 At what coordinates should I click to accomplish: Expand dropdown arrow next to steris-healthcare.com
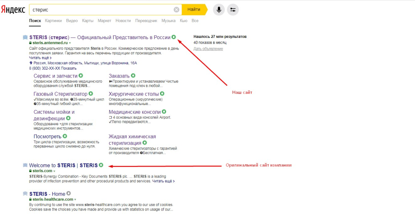pos(75,200)
